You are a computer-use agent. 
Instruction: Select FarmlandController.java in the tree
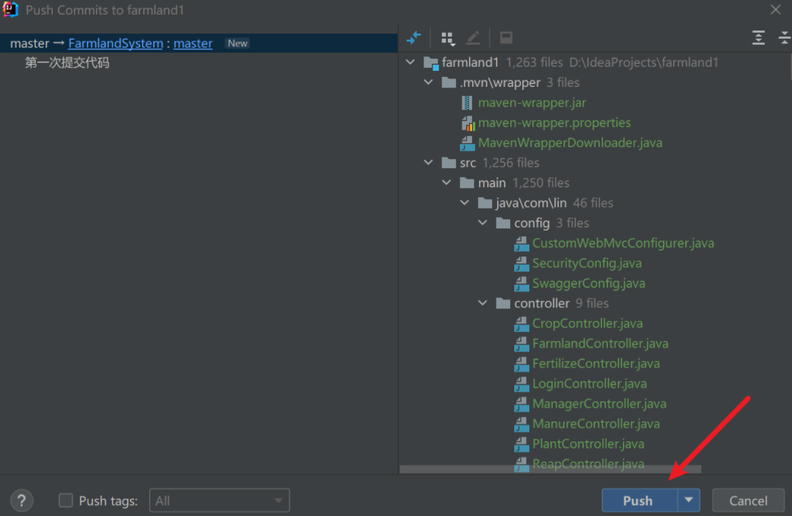coord(600,343)
